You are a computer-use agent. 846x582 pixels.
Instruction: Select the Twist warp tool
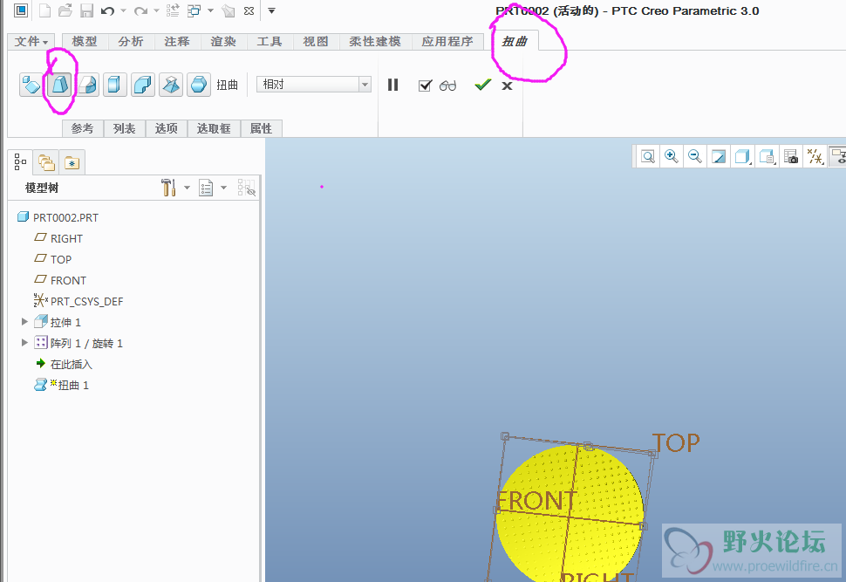171,85
